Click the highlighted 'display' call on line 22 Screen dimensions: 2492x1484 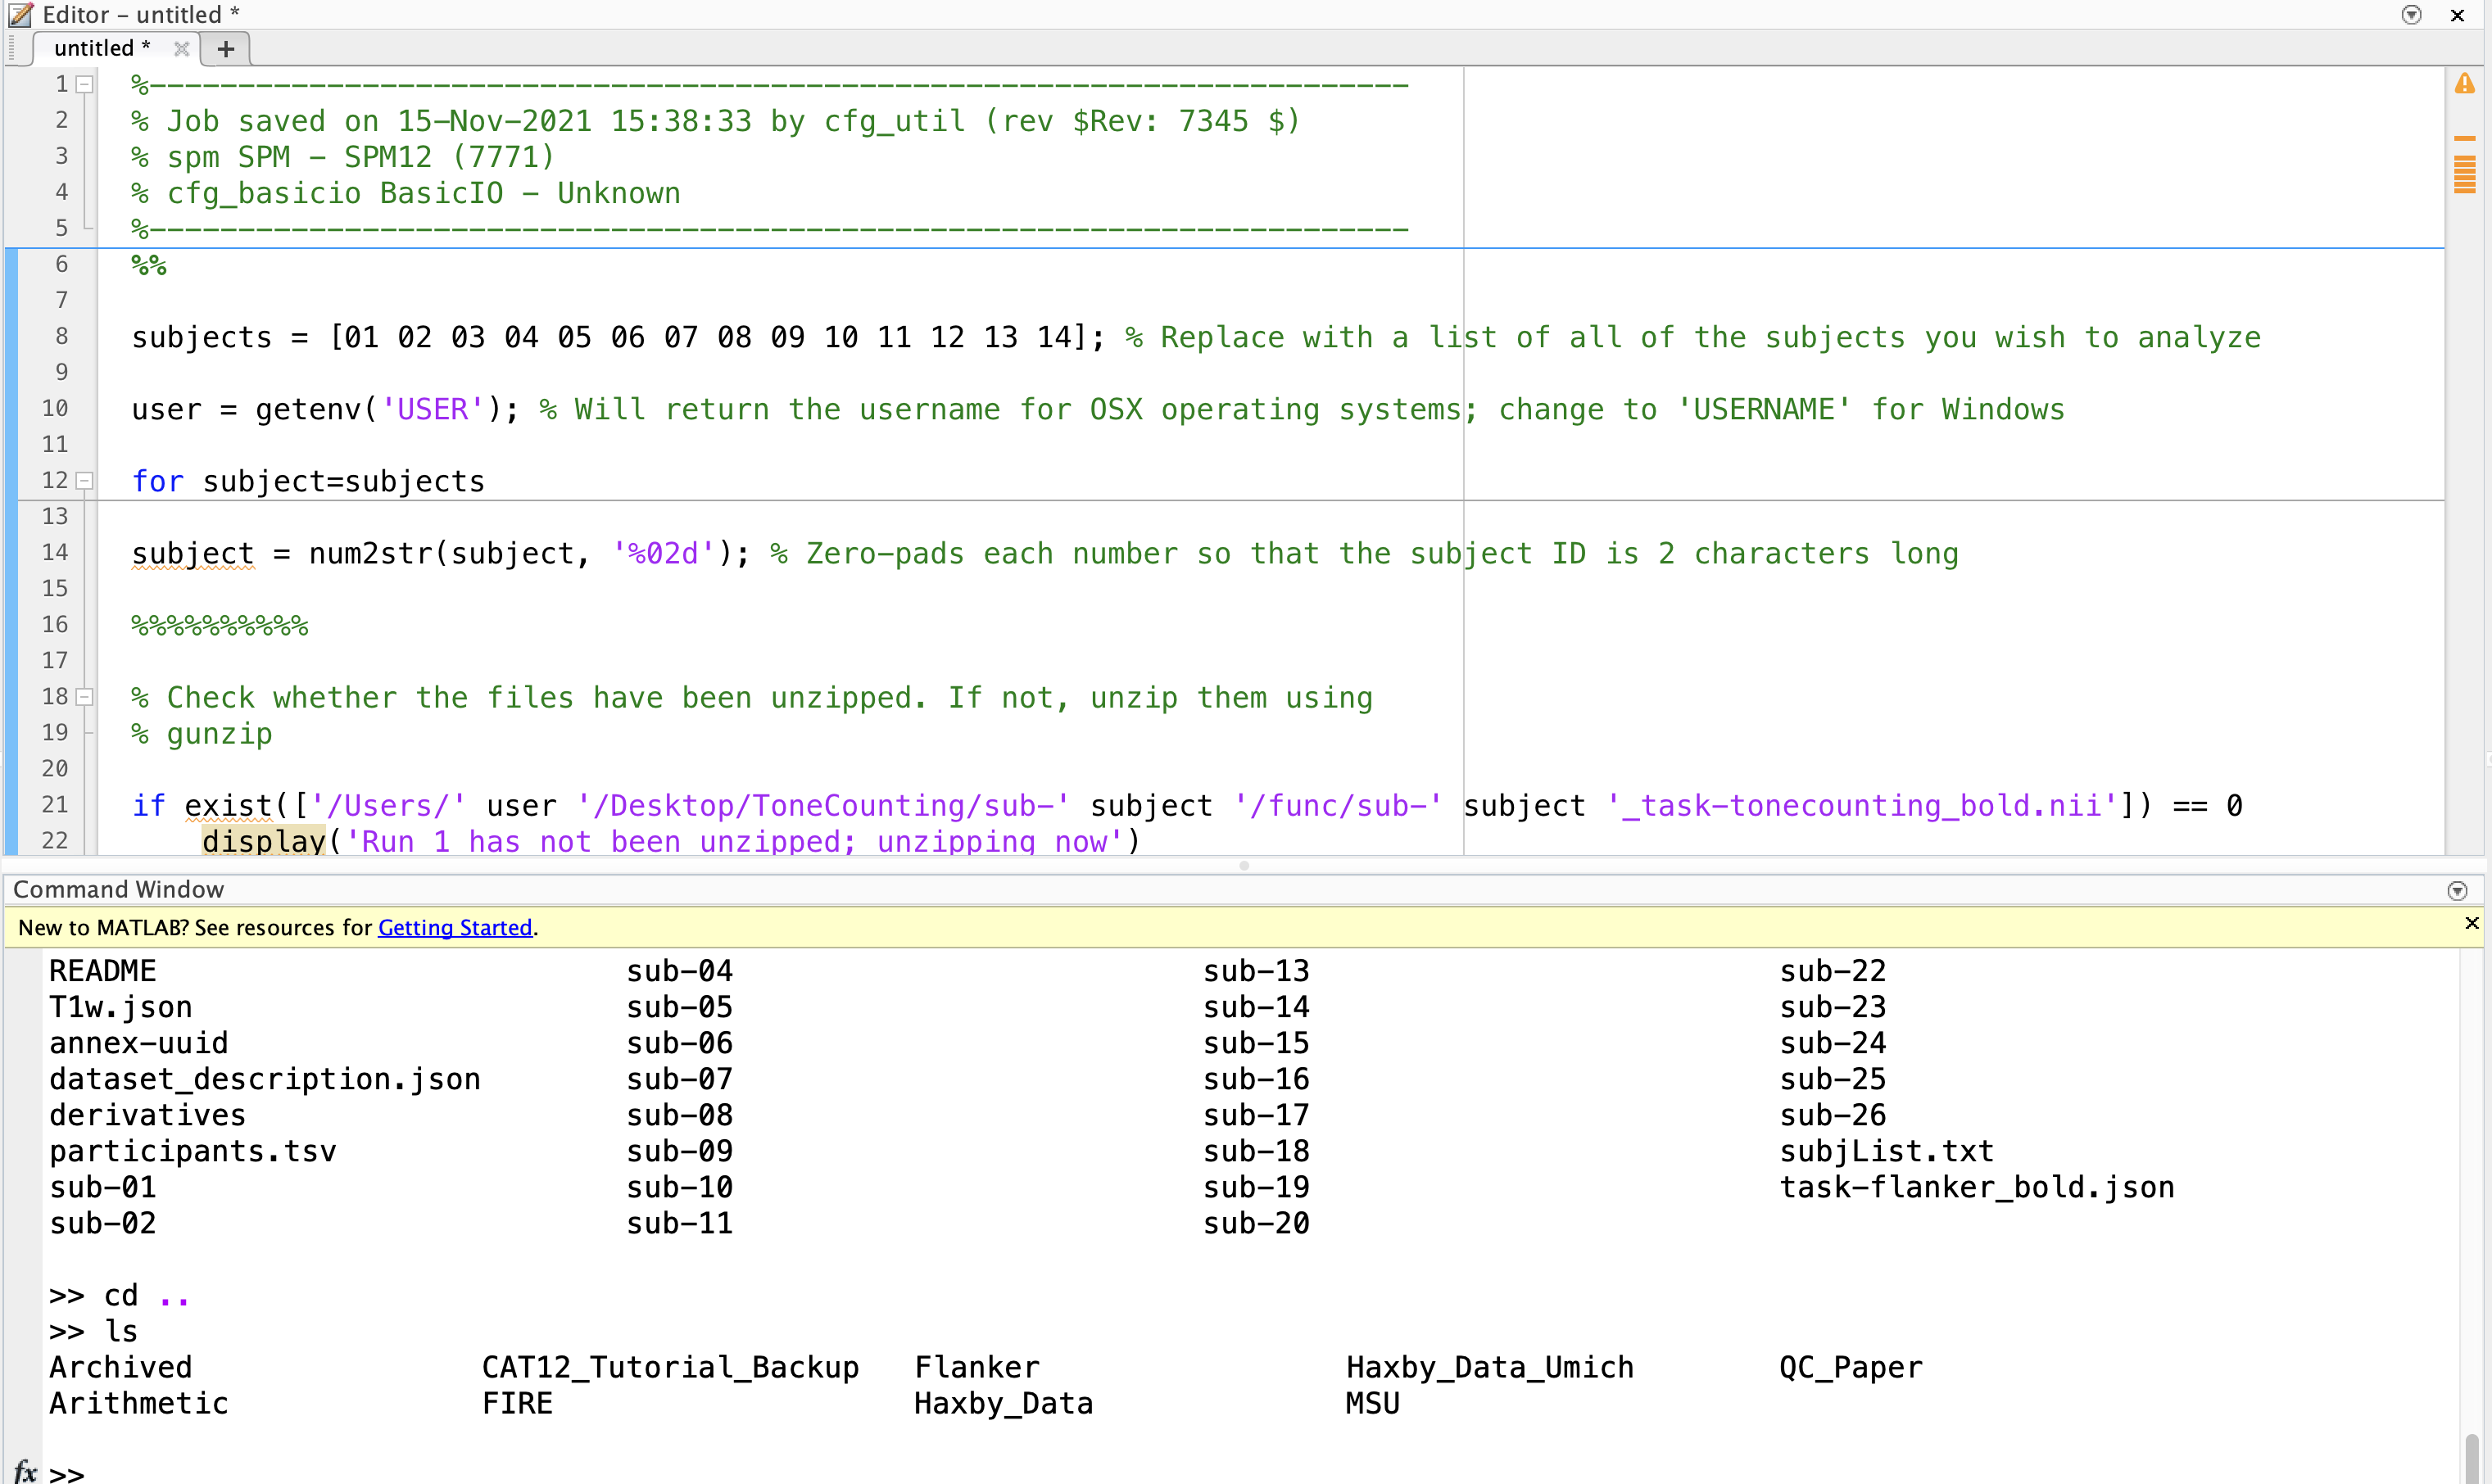pos(264,842)
